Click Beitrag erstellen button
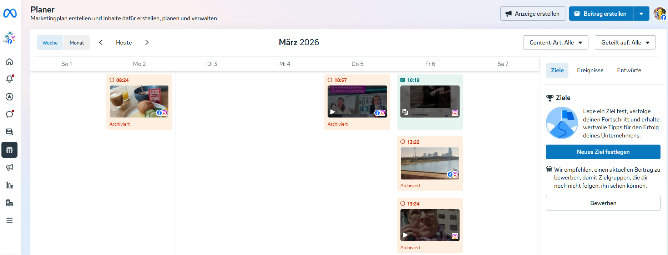The image size is (668, 255). pos(601,14)
